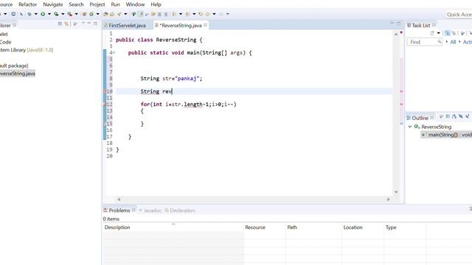
Task: Toggle Scheduled presentation in Task List toolbar
Action: (454, 33)
